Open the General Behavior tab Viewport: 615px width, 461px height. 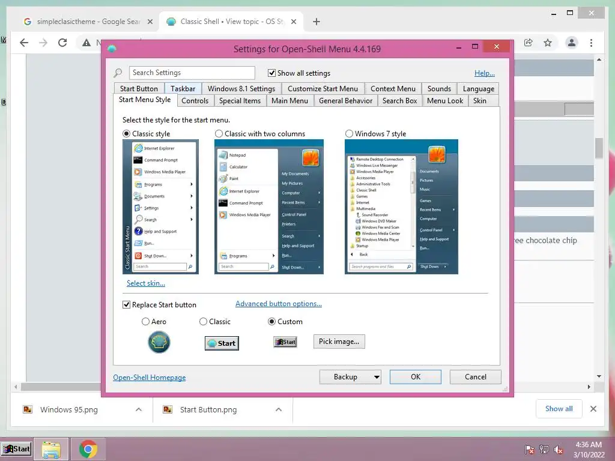tap(345, 101)
